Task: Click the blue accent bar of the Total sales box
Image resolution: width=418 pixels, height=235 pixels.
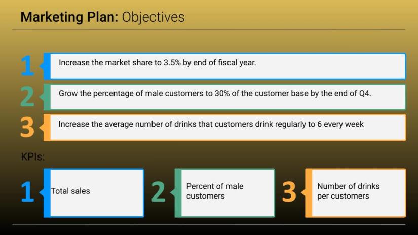Action: tap(47, 192)
